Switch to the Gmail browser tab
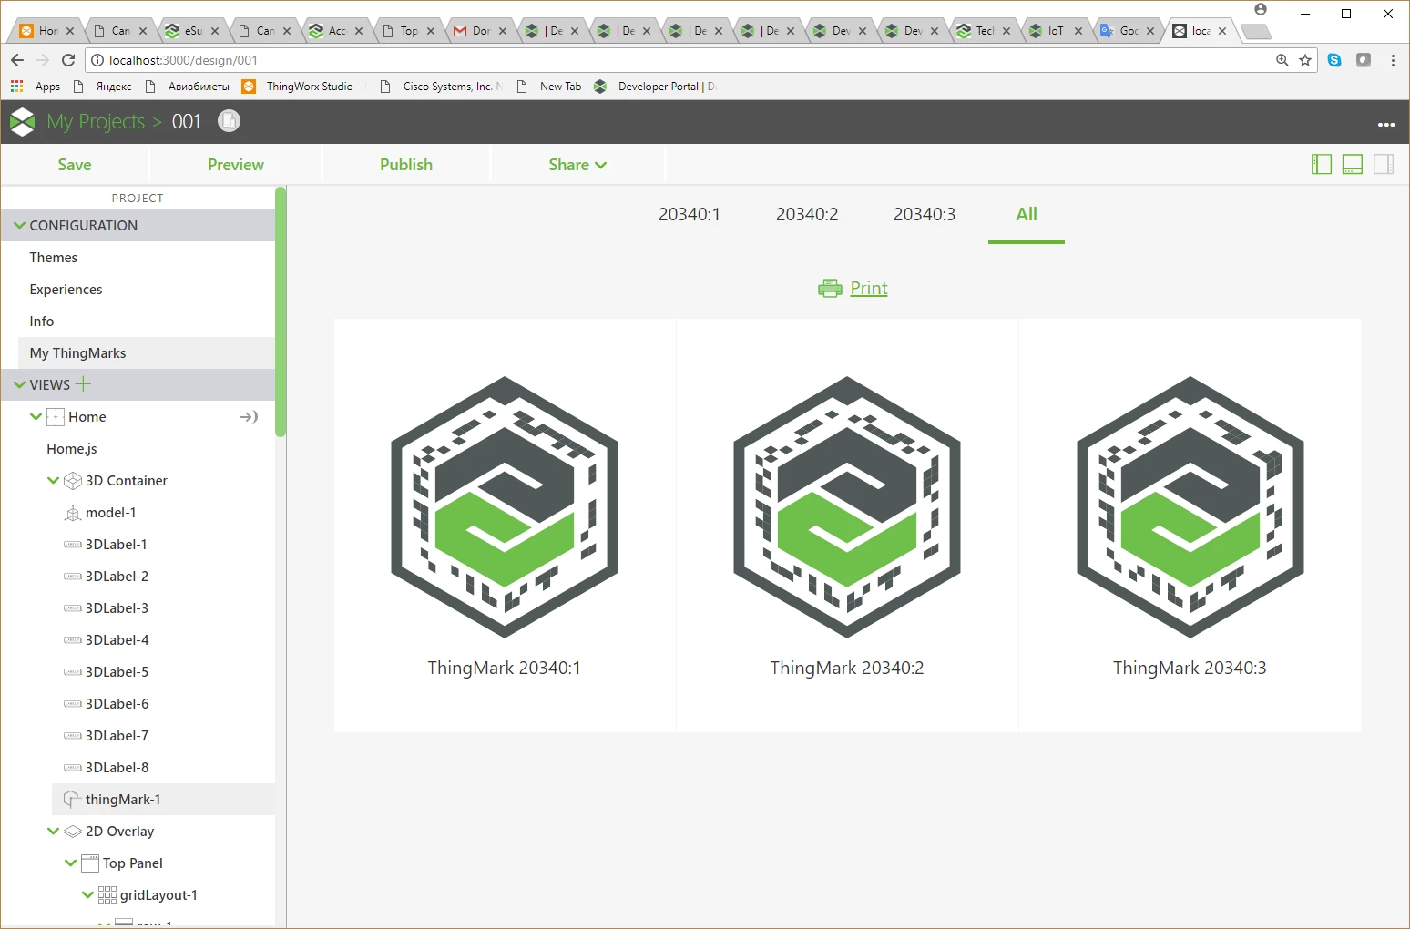 pos(481,31)
